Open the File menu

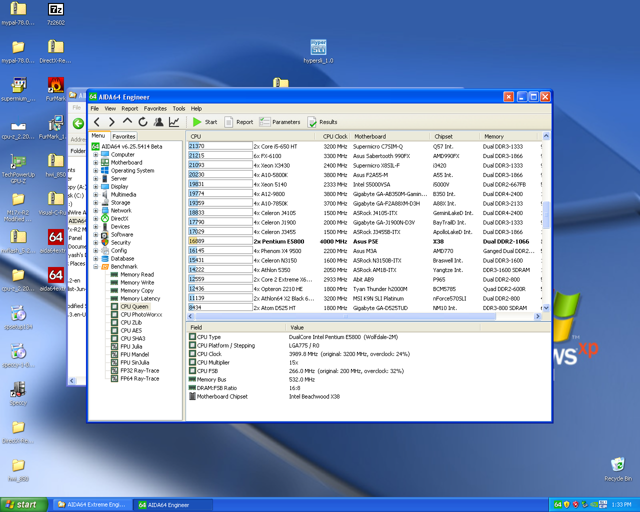[94, 108]
